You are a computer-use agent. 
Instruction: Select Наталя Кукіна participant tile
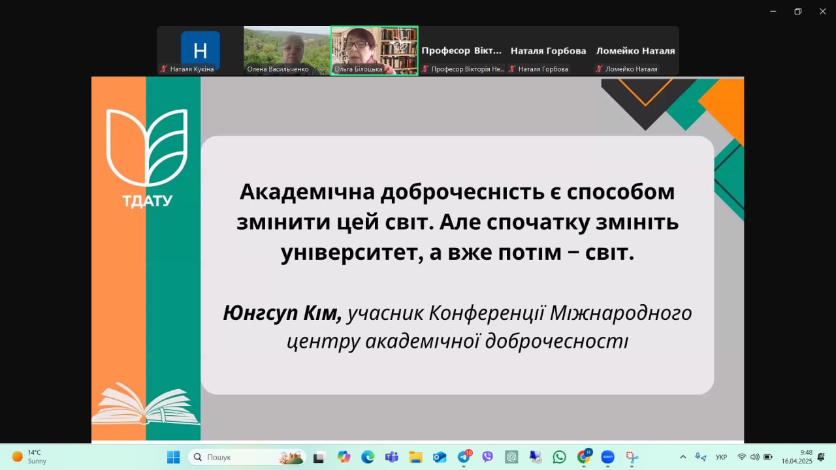click(200, 50)
